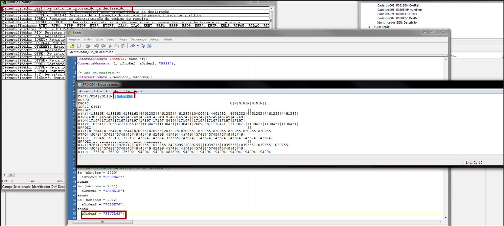Open the dropdown arrow beside bookmark flag

tap(138, 46)
